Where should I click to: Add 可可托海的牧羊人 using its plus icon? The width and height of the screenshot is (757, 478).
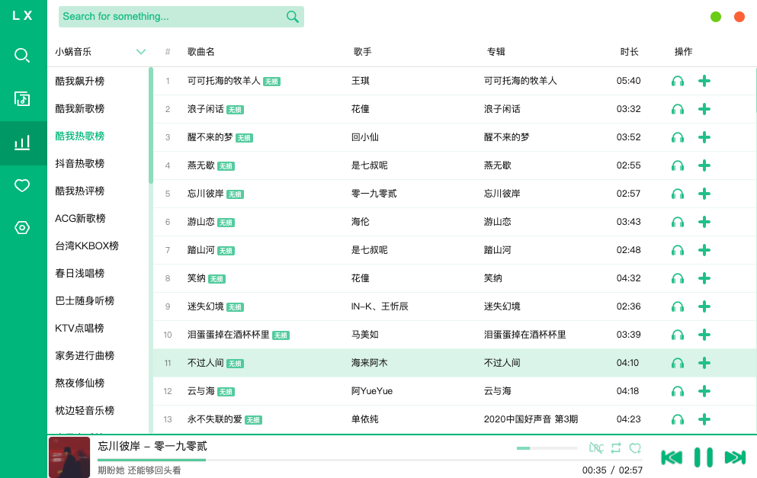[704, 81]
